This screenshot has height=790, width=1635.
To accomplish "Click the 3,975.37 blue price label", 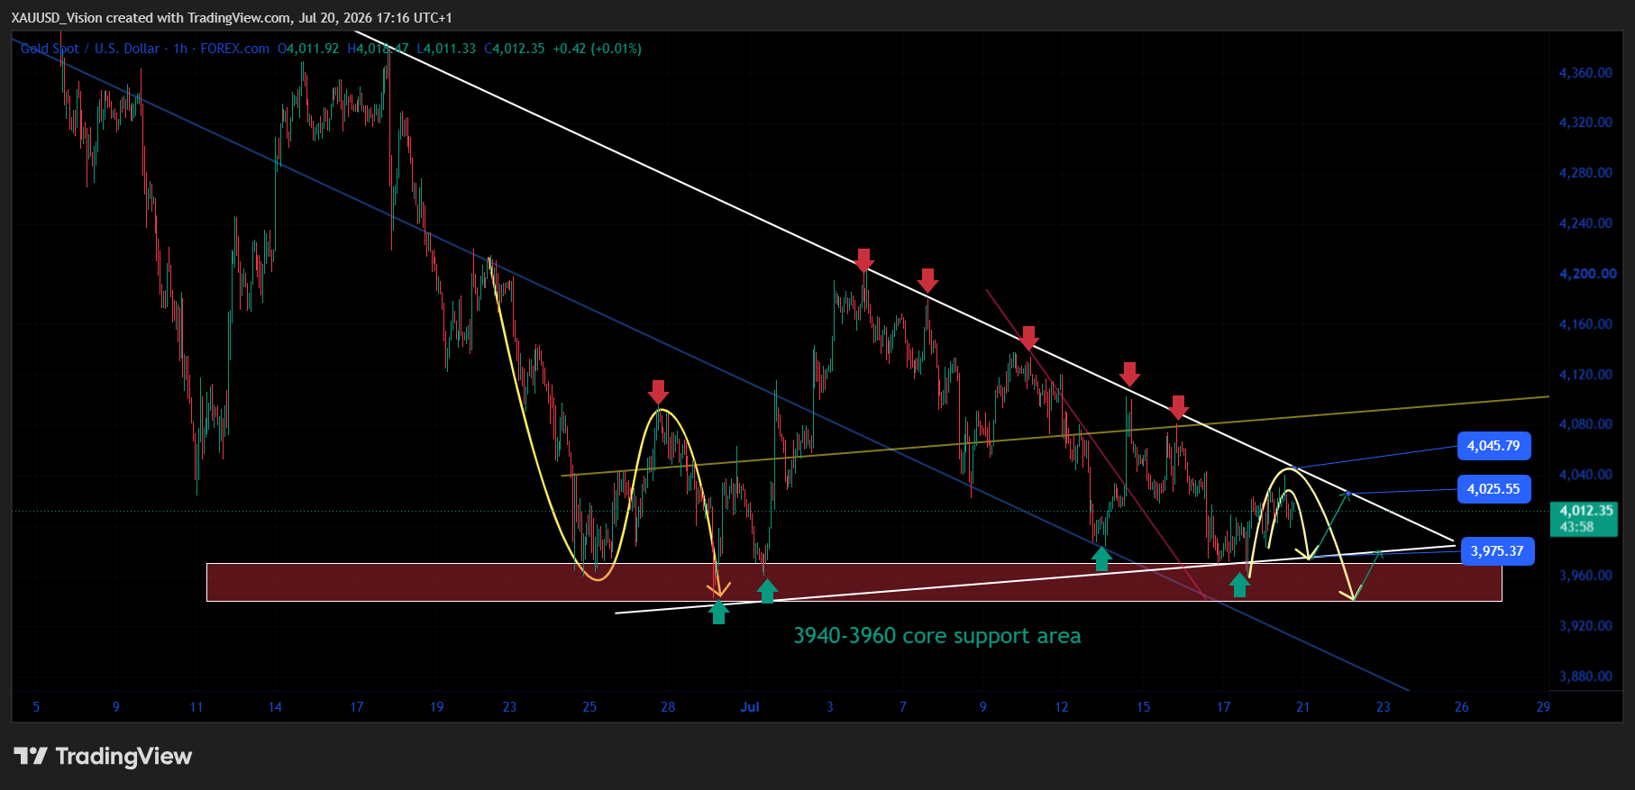I will click(x=1497, y=551).
